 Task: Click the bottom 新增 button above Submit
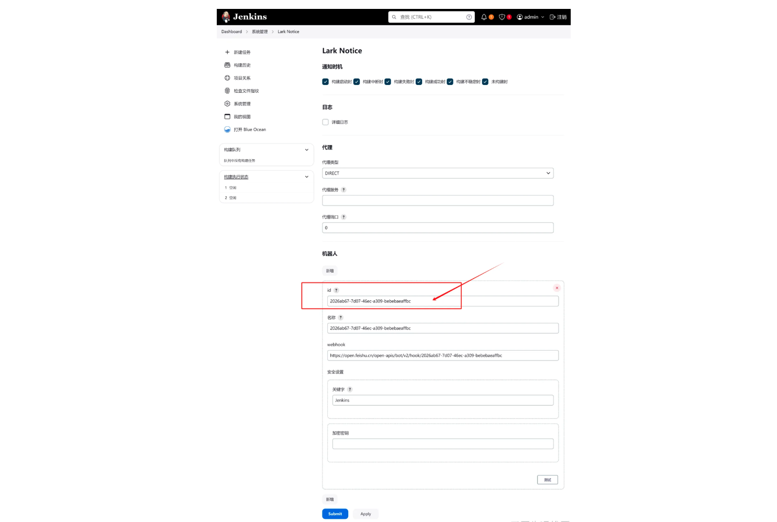[x=330, y=499]
